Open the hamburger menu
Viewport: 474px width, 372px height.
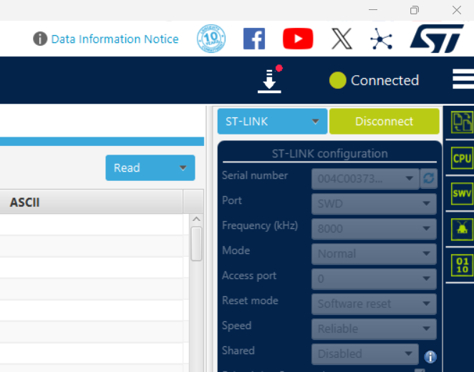click(463, 79)
